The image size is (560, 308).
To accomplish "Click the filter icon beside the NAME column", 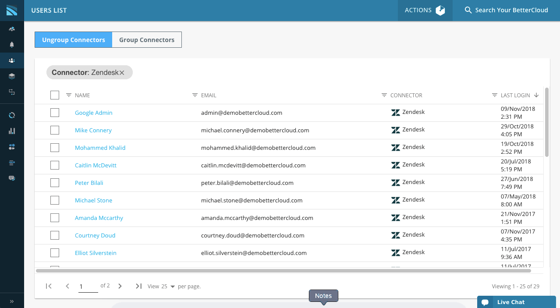I will click(68, 95).
